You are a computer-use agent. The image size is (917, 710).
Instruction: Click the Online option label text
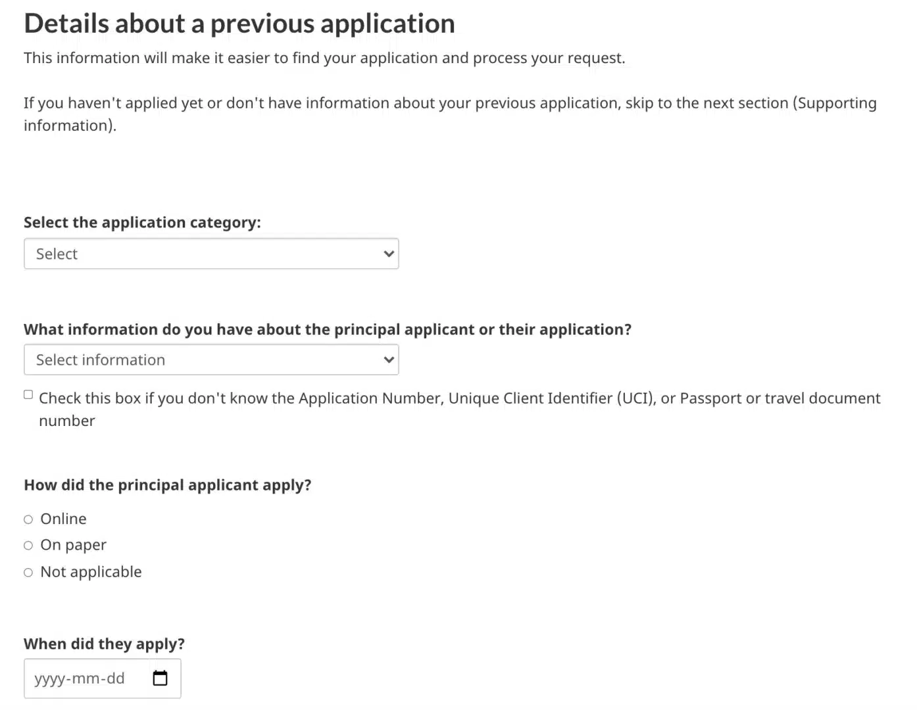coord(63,519)
